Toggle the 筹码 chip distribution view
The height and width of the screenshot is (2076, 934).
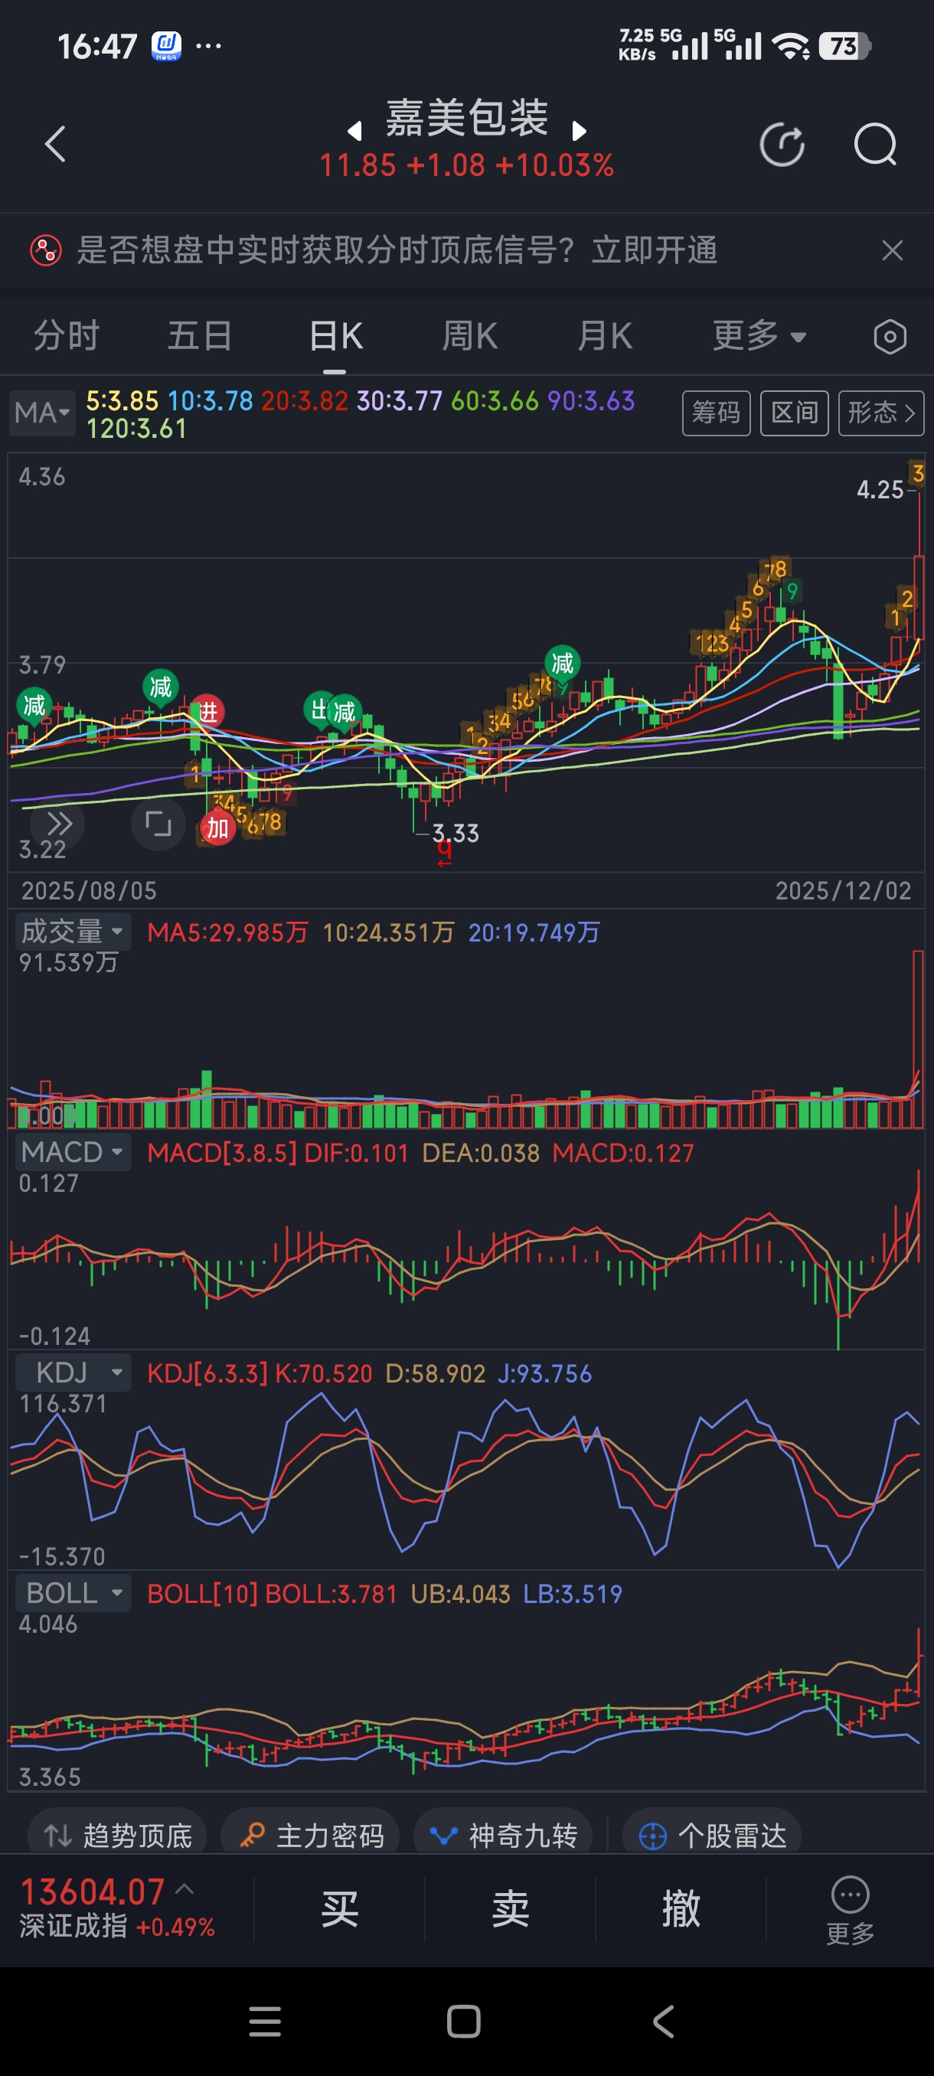[x=716, y=413]
